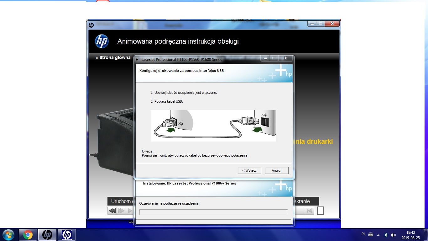
Task: Close the HP LaserJet Professional setup dialog
Action: [285, 58]
